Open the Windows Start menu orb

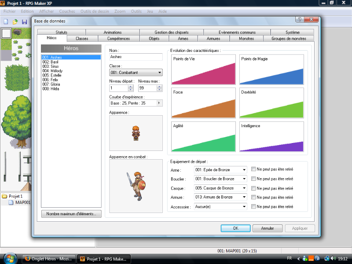(x=10, y=258)
